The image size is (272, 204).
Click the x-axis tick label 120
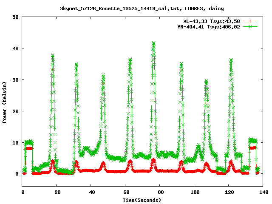pos(229,192)
